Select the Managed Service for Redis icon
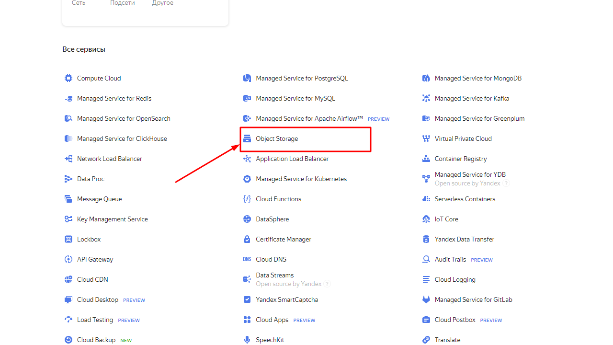The height and width of the screenshot is (345, 613). [x=68, y=98]
